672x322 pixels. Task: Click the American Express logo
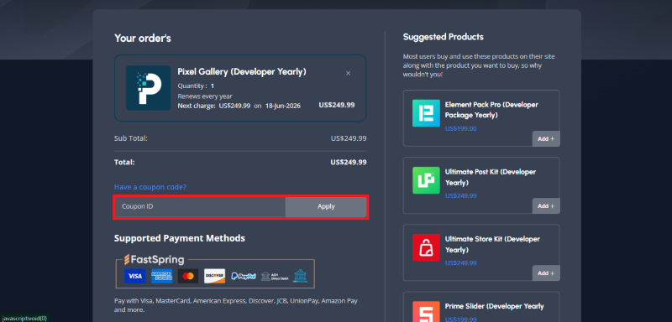[x=161, y=276]
